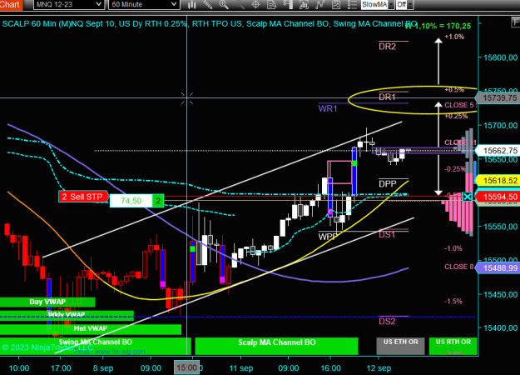520x375 pixels.
Task: Click the 8 sep date axis label
Action: coord(103,368)
